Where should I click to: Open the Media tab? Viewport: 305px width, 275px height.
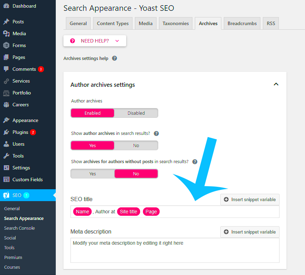145,23
